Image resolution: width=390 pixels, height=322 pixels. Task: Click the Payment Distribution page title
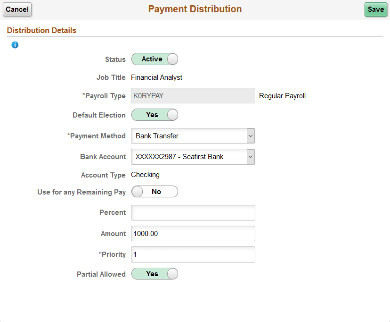195,9
